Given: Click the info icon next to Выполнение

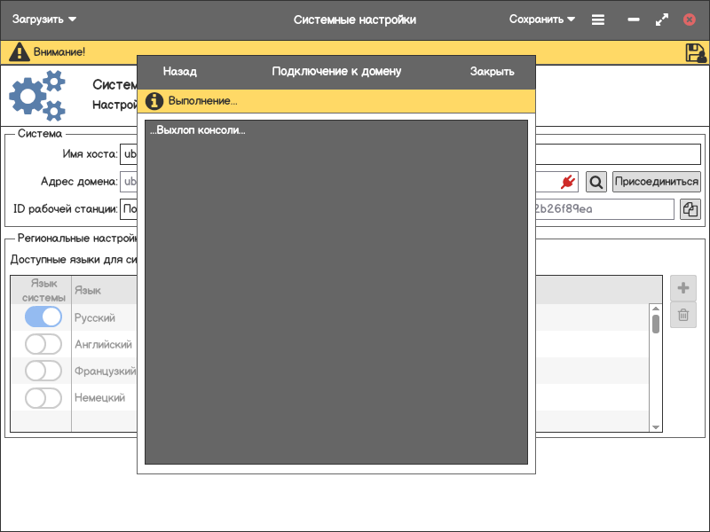Looking at the screenshot, I should point(154,101).
